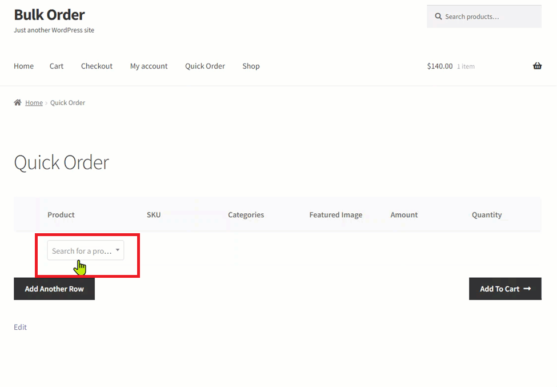Image resolution: width=557 pixels, height=387 pixels.
Task: Click the home breadcrumb house icon
Action: tap(17, 102)
